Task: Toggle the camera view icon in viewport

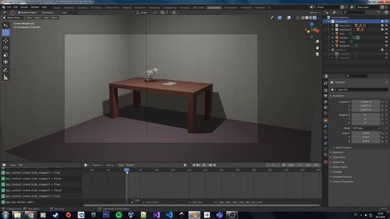Action: (x=317, y=54)
